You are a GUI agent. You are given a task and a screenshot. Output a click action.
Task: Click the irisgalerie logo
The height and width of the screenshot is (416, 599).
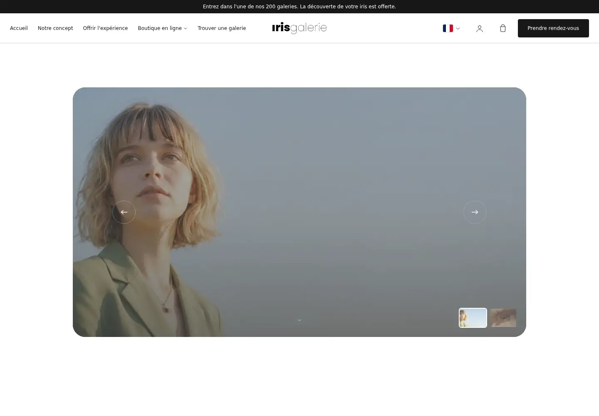point(299,28)
